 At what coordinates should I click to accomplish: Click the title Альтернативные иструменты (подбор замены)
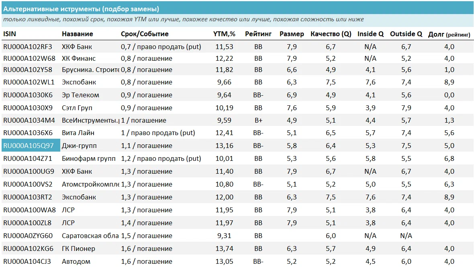point(81,9)
